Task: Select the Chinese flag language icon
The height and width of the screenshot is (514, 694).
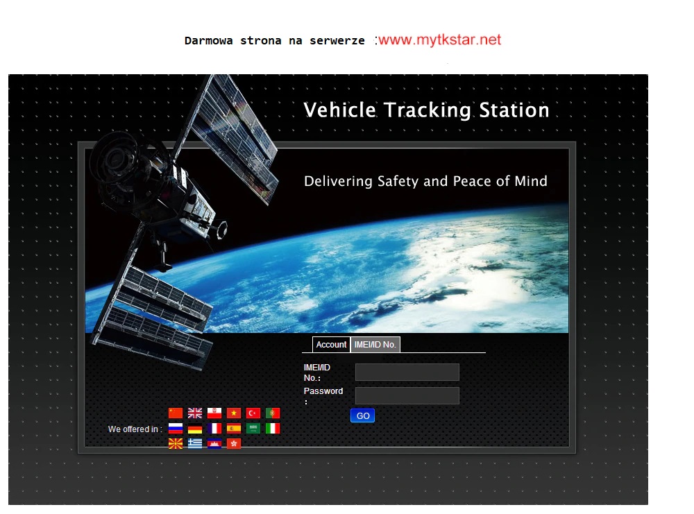Action: pyautogui.click(x=175, y=413)
